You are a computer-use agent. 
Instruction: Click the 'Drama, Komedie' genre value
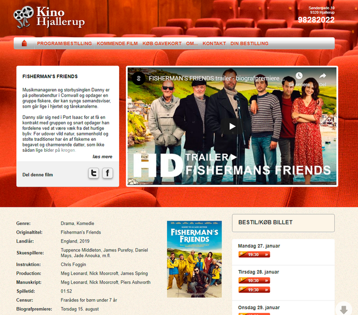pos(77,224)
